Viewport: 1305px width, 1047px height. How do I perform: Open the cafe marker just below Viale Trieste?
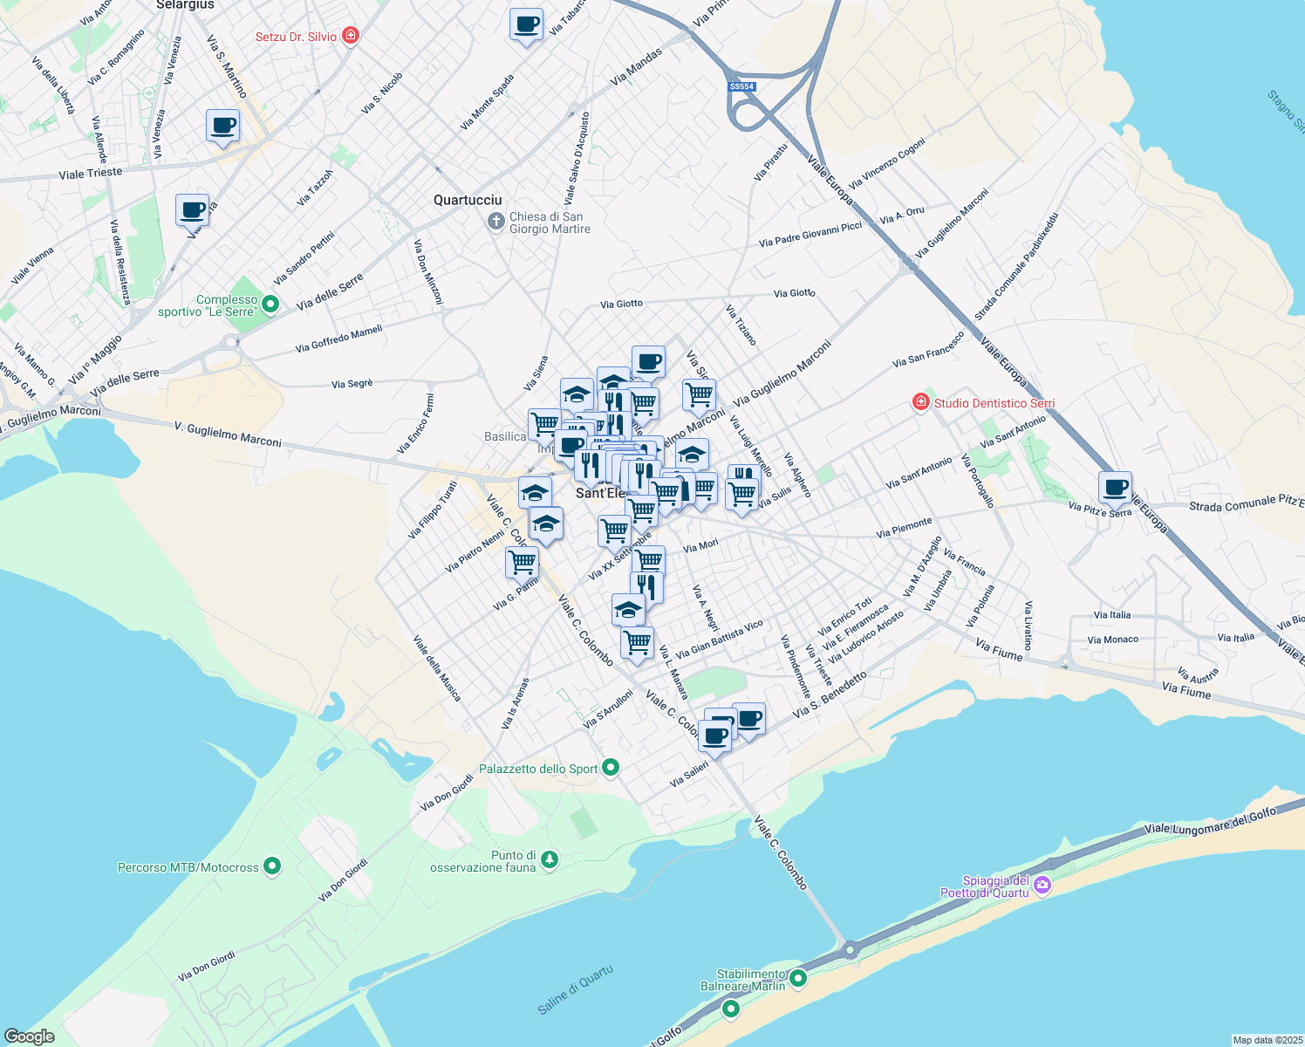point(192,210)
